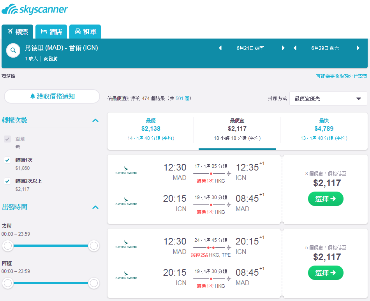Uncheck the 轉機1次 checkbox

(7, 160)
